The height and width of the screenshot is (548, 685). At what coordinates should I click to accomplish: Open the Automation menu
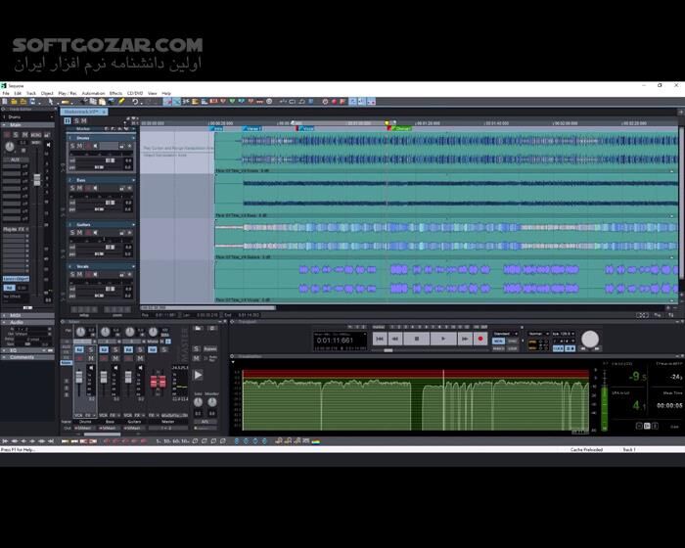(x=94, y=93)
